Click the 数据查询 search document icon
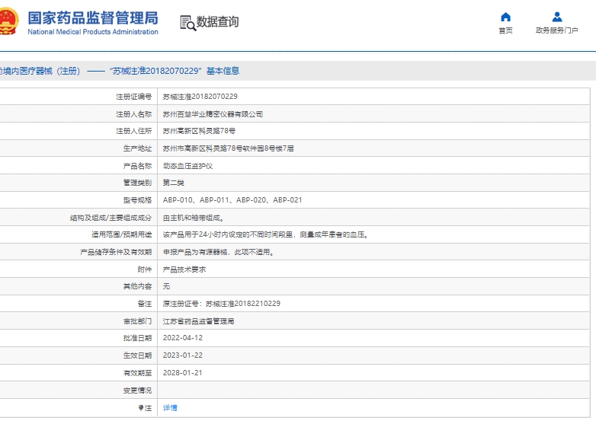This screenshot has width=596, height=424. (187, 23)
